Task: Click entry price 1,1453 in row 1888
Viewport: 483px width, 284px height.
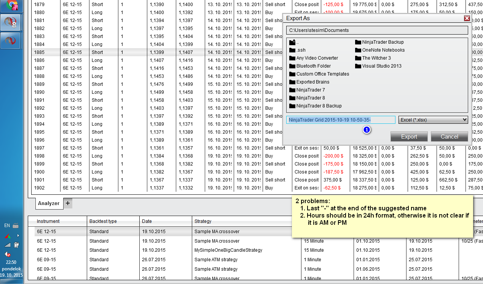Action: [157, 76]
